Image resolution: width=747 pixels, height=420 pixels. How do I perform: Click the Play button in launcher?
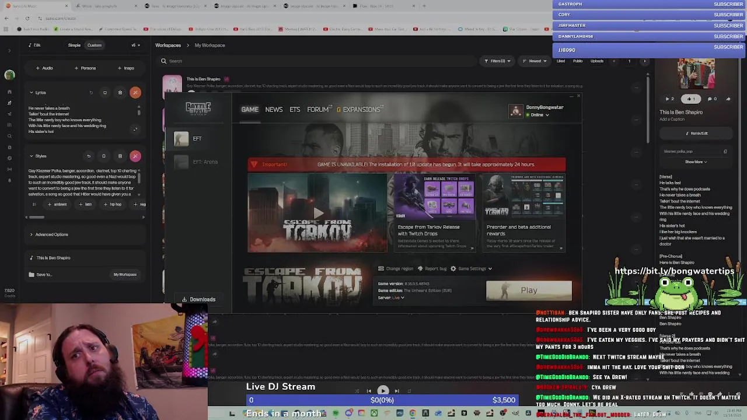pos(529,290)
